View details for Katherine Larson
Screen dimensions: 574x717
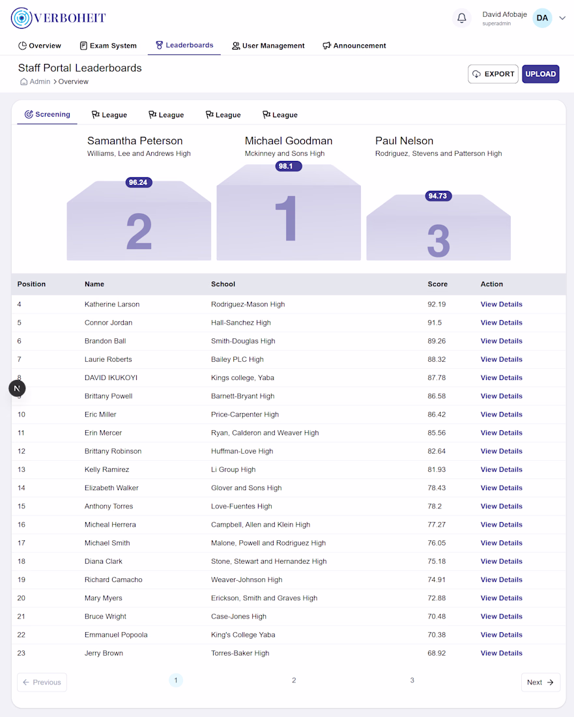pos(501,304)
